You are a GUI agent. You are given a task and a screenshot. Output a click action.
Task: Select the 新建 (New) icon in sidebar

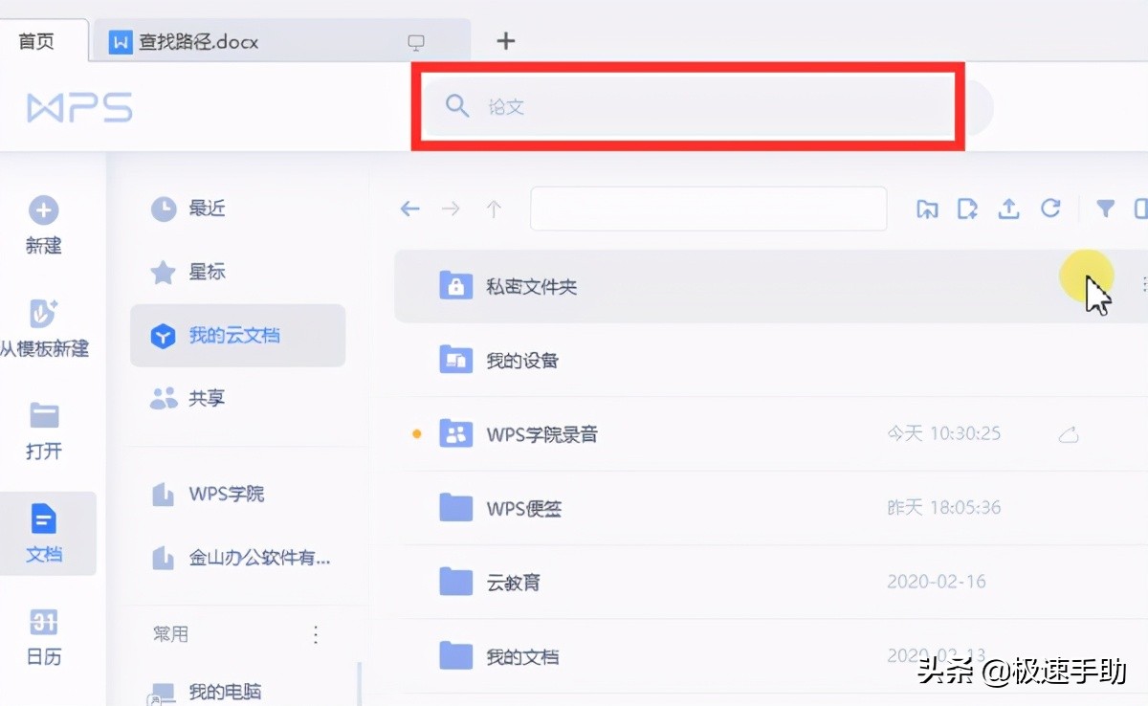42,210
